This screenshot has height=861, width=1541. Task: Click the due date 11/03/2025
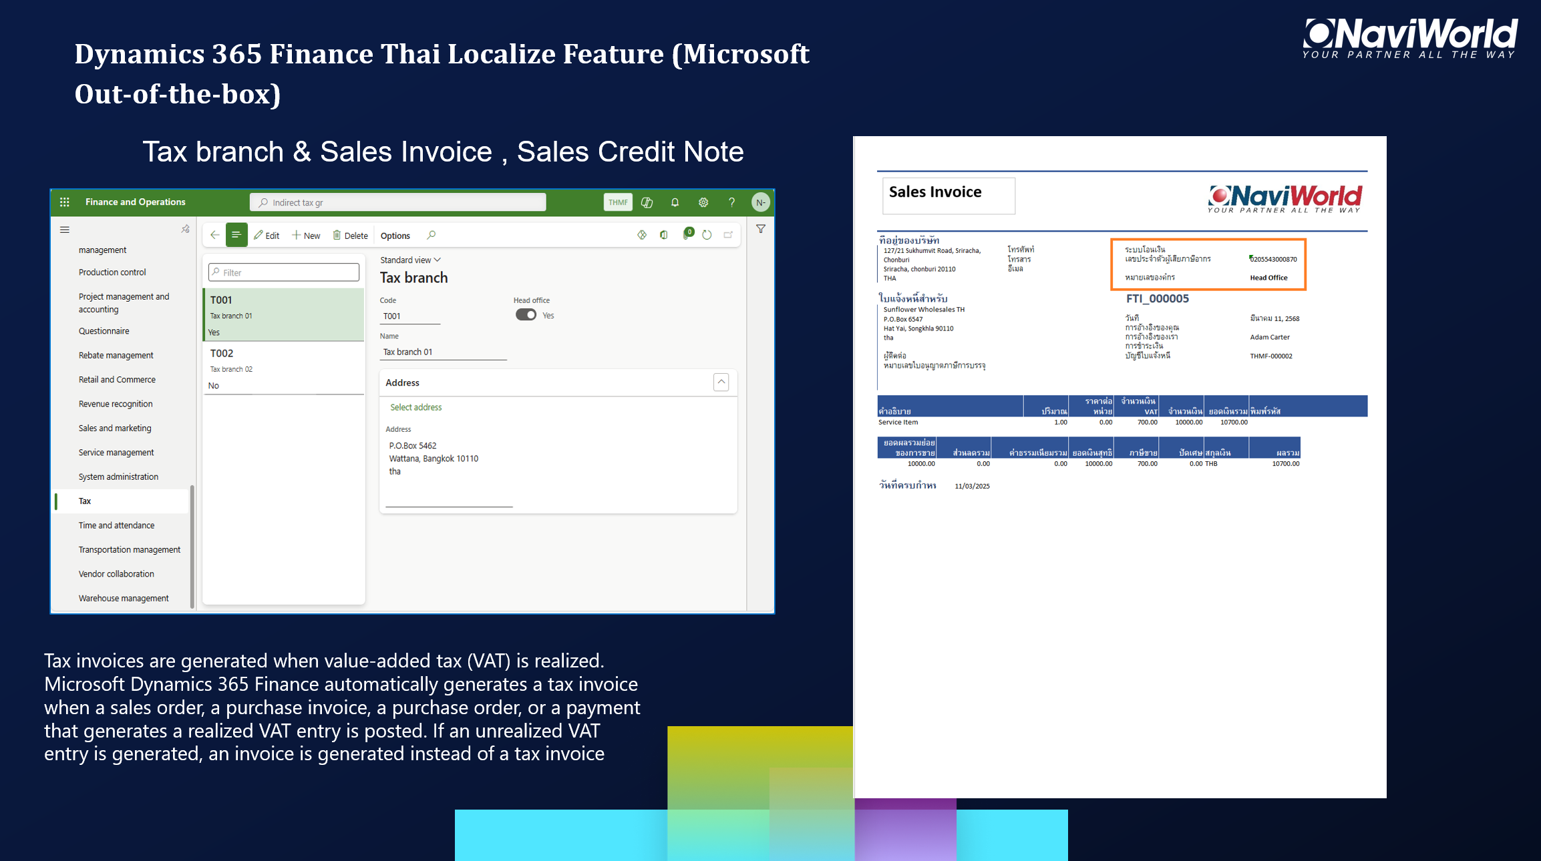coord(972,487)
